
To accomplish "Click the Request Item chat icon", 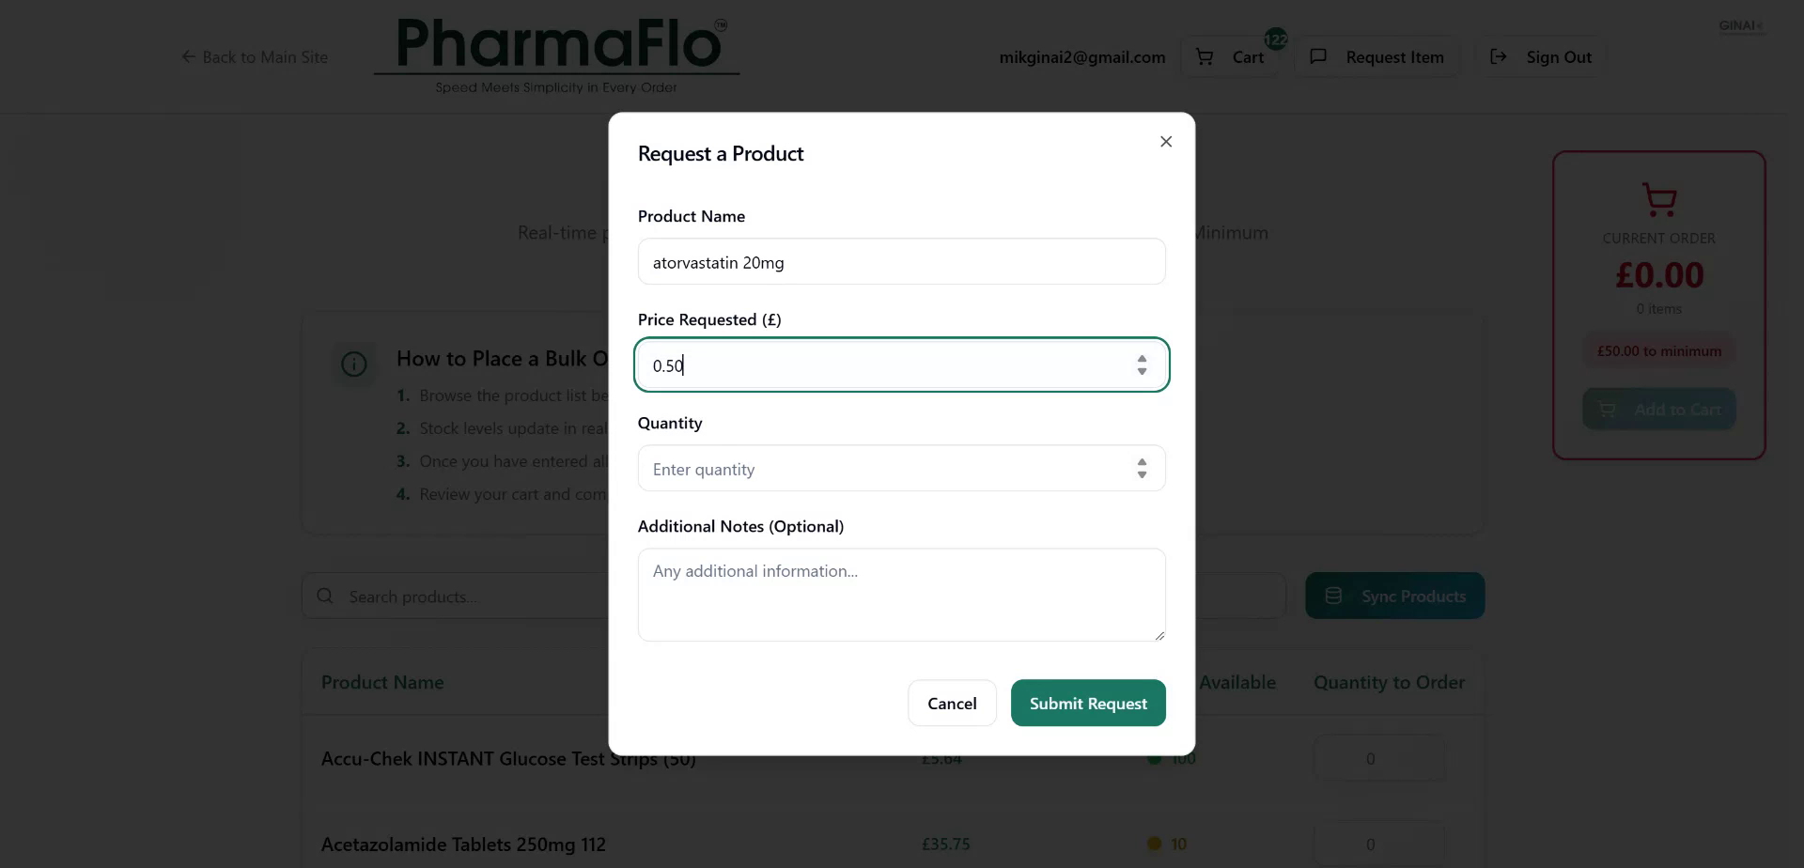I will (1318, 57).
